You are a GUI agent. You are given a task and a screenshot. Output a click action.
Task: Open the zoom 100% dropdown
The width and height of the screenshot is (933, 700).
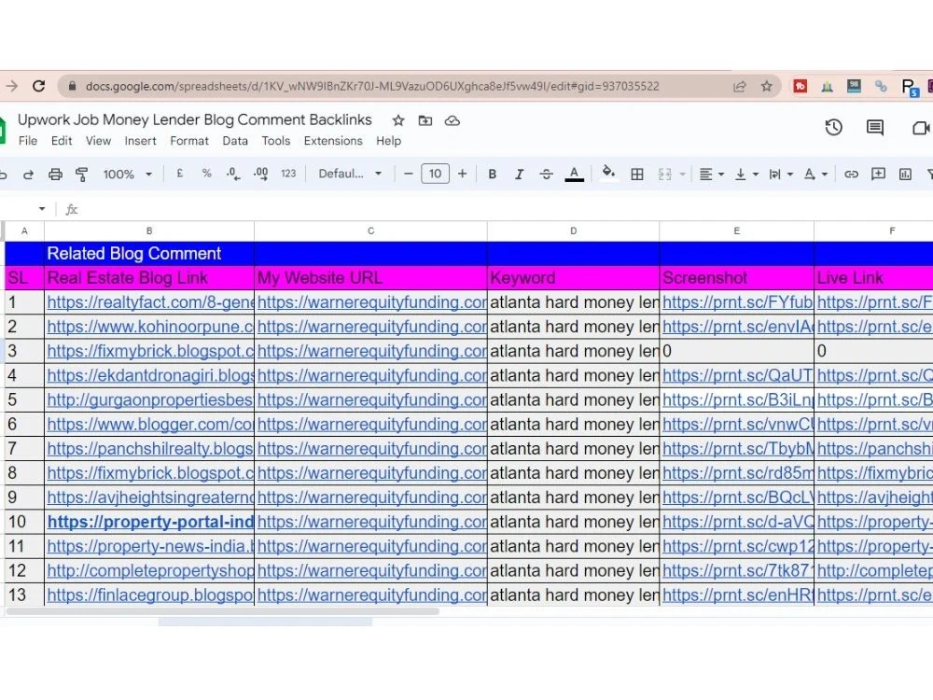[x=127, y=175]
